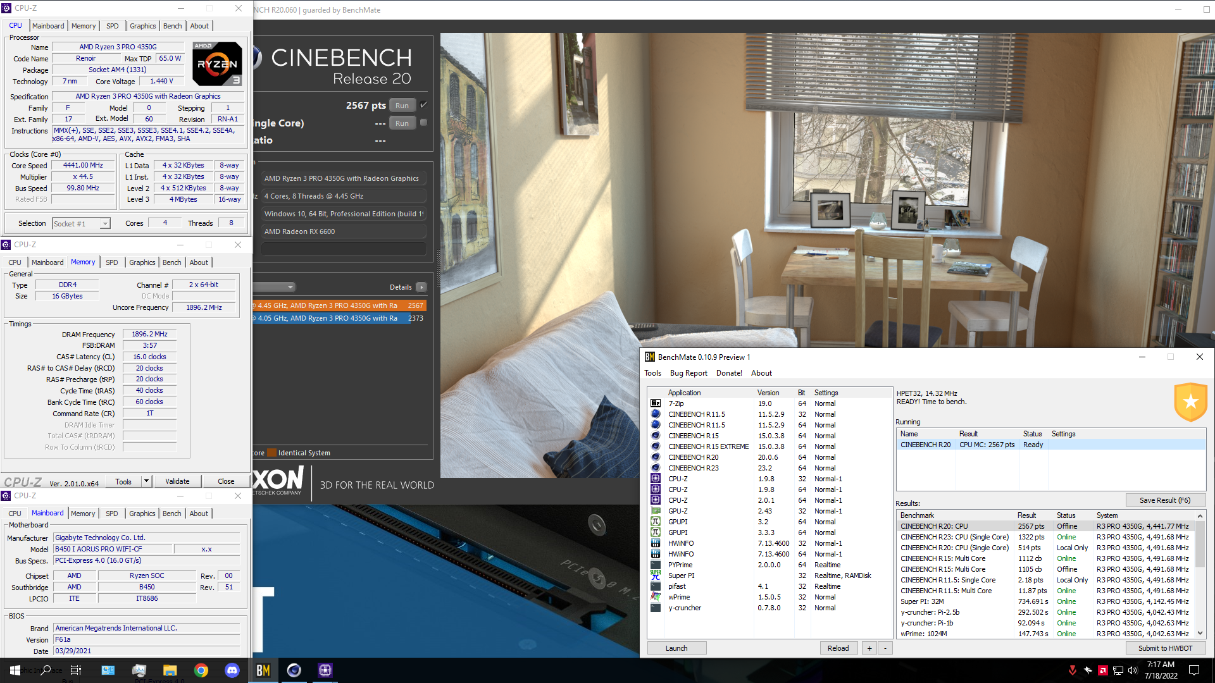Click the BenchMate gold star shield badge
The image size is (1215, 683).
(1190, 402)
